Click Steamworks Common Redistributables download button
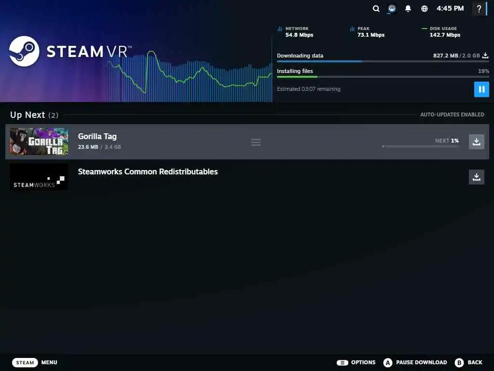 coord(477,177)
